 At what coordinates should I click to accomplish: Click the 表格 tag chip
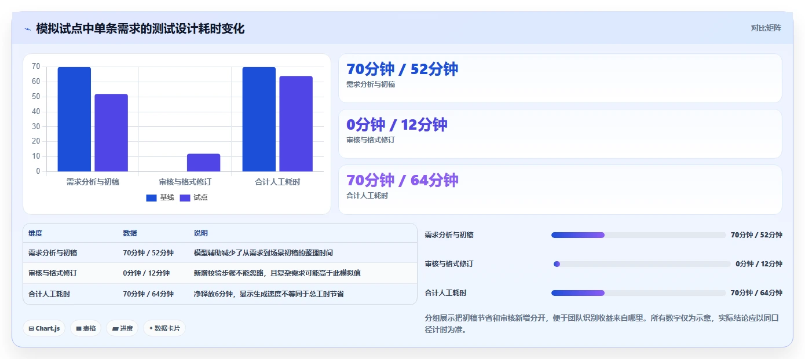point(86,328)
